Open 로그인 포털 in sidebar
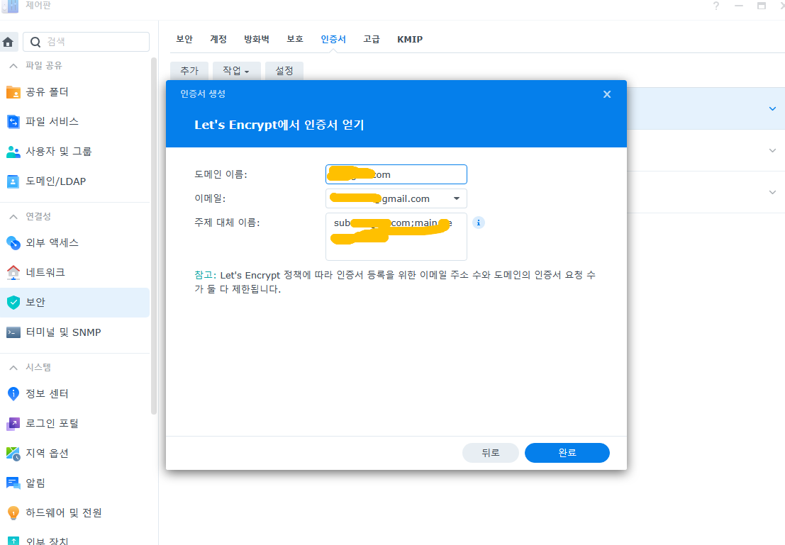This screenshot has height=545, width=785. (75, 423)
